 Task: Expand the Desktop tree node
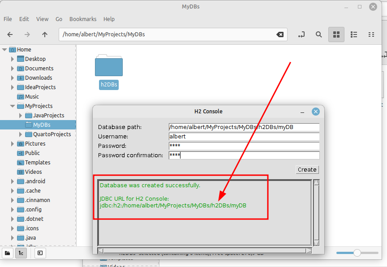tap(13, 59)
